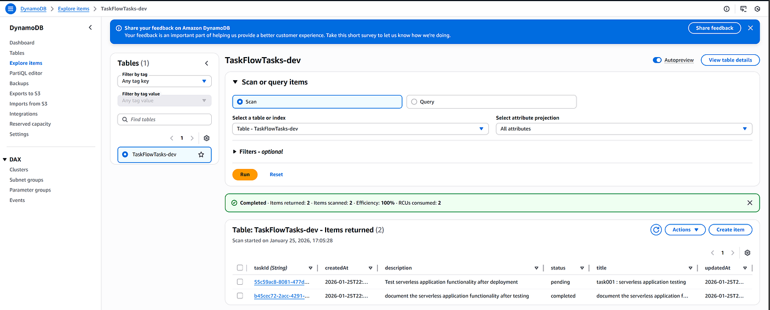Focus the Find tables search field
This screenshot has width=770, height=310.
click(164, 119)
